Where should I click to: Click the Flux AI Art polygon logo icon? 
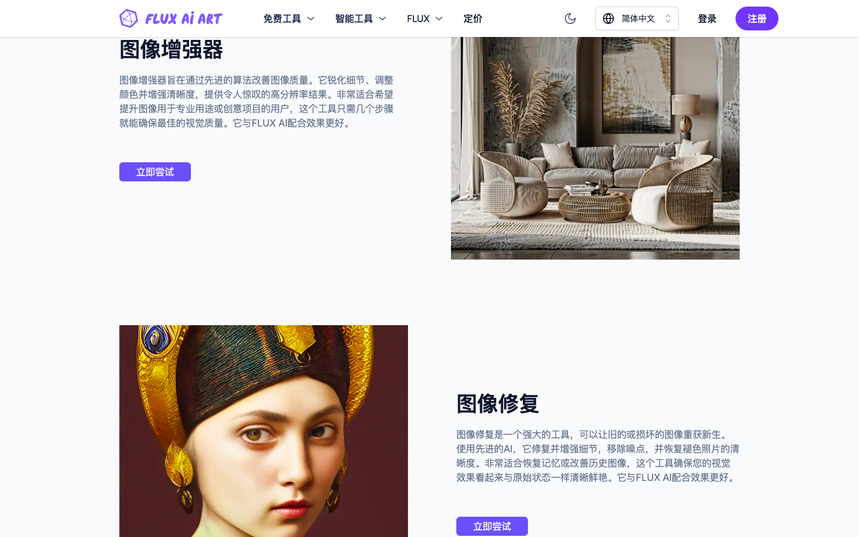tap(128, 18)
